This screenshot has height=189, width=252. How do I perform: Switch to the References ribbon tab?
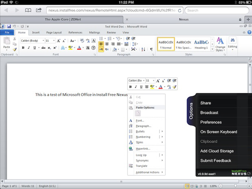point(75,32)
